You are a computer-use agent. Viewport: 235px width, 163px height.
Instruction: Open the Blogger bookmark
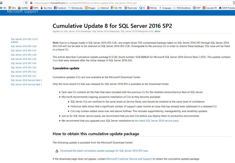[90, 8]
